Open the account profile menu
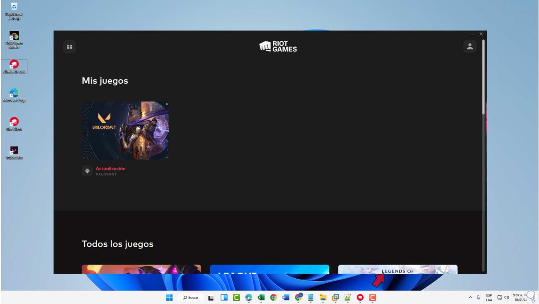This screenshot has height=304, width=539. [x=470, y=47]
